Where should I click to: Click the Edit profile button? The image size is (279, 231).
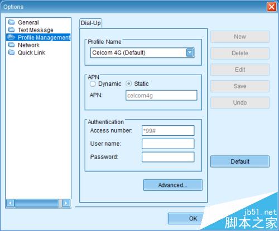click(240, 70)
